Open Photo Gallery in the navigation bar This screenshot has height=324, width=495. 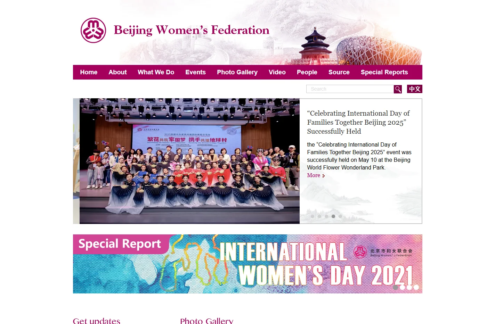237,72
